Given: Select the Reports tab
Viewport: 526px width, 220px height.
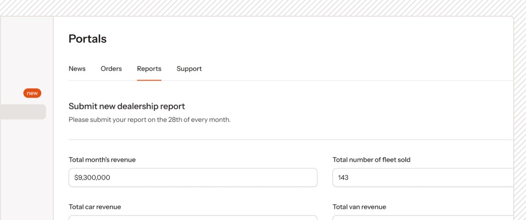Looking at the screenshot, I should pyautogui.click(x=149, y=69).
